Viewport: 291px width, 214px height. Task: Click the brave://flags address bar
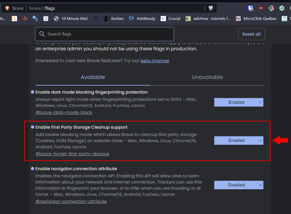click(116, 8)
